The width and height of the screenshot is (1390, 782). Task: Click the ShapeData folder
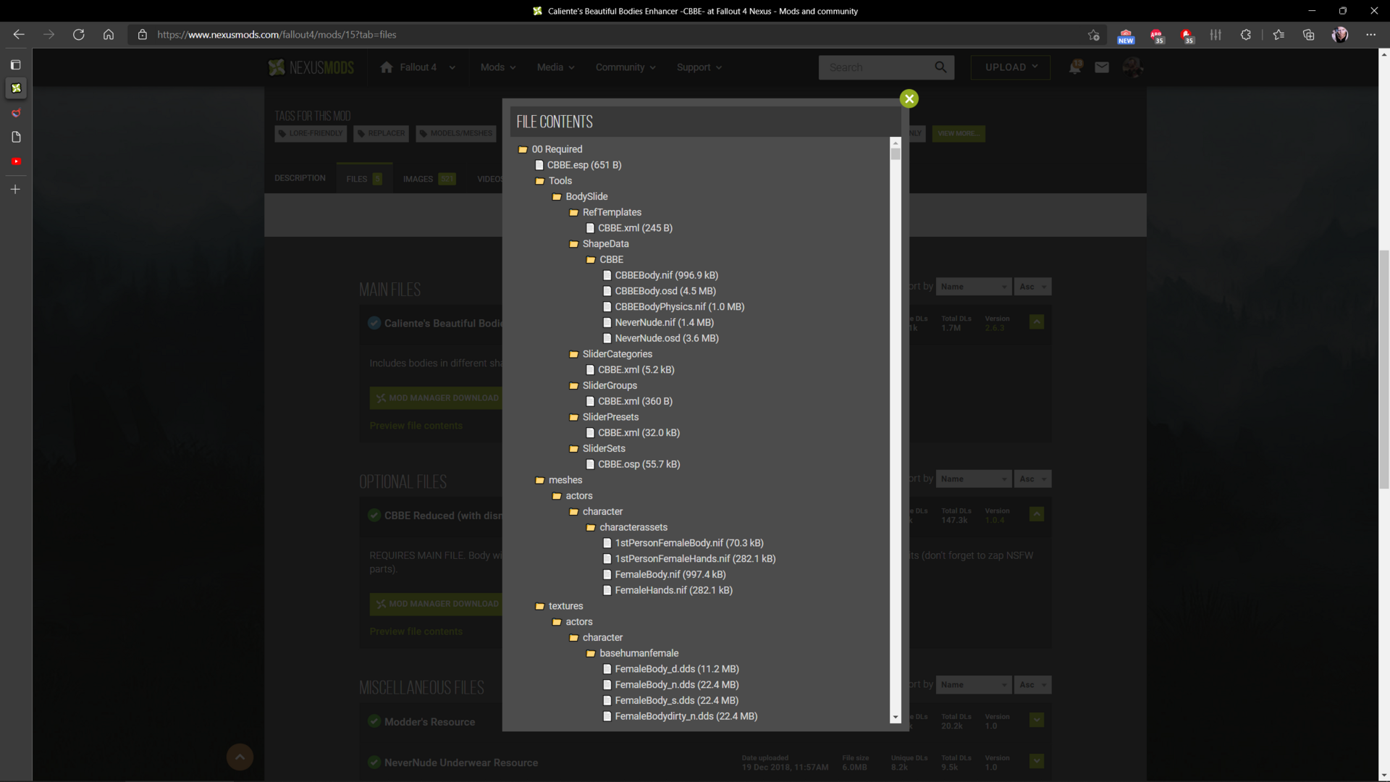point(599,244)
